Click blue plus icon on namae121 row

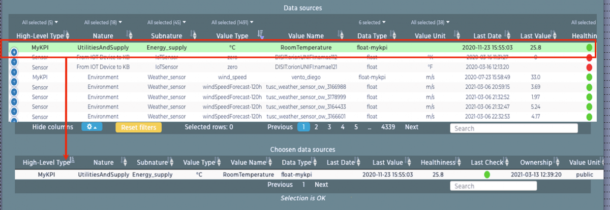14,72
